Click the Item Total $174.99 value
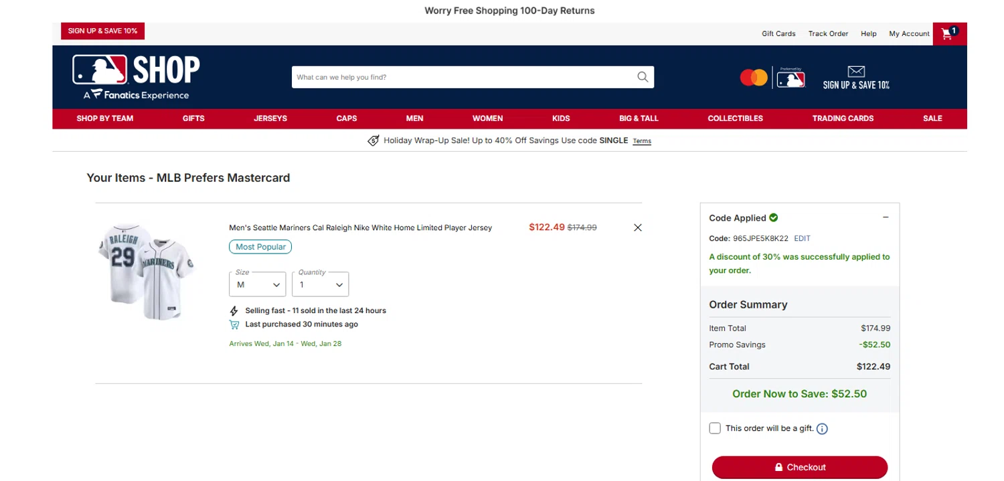The height and width of the screenshot is (481, 1004). point(875,328)
